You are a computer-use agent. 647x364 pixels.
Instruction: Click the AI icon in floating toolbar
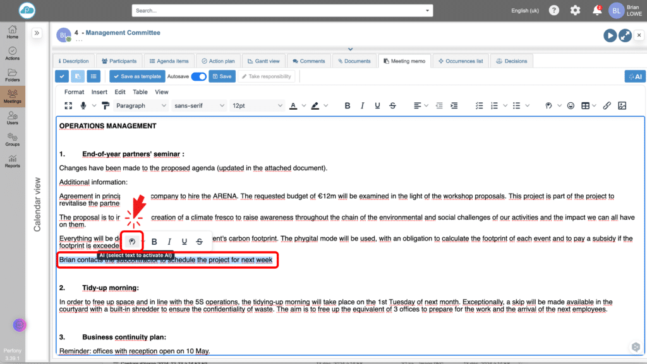pyautogui.click(x=132, y=242)
